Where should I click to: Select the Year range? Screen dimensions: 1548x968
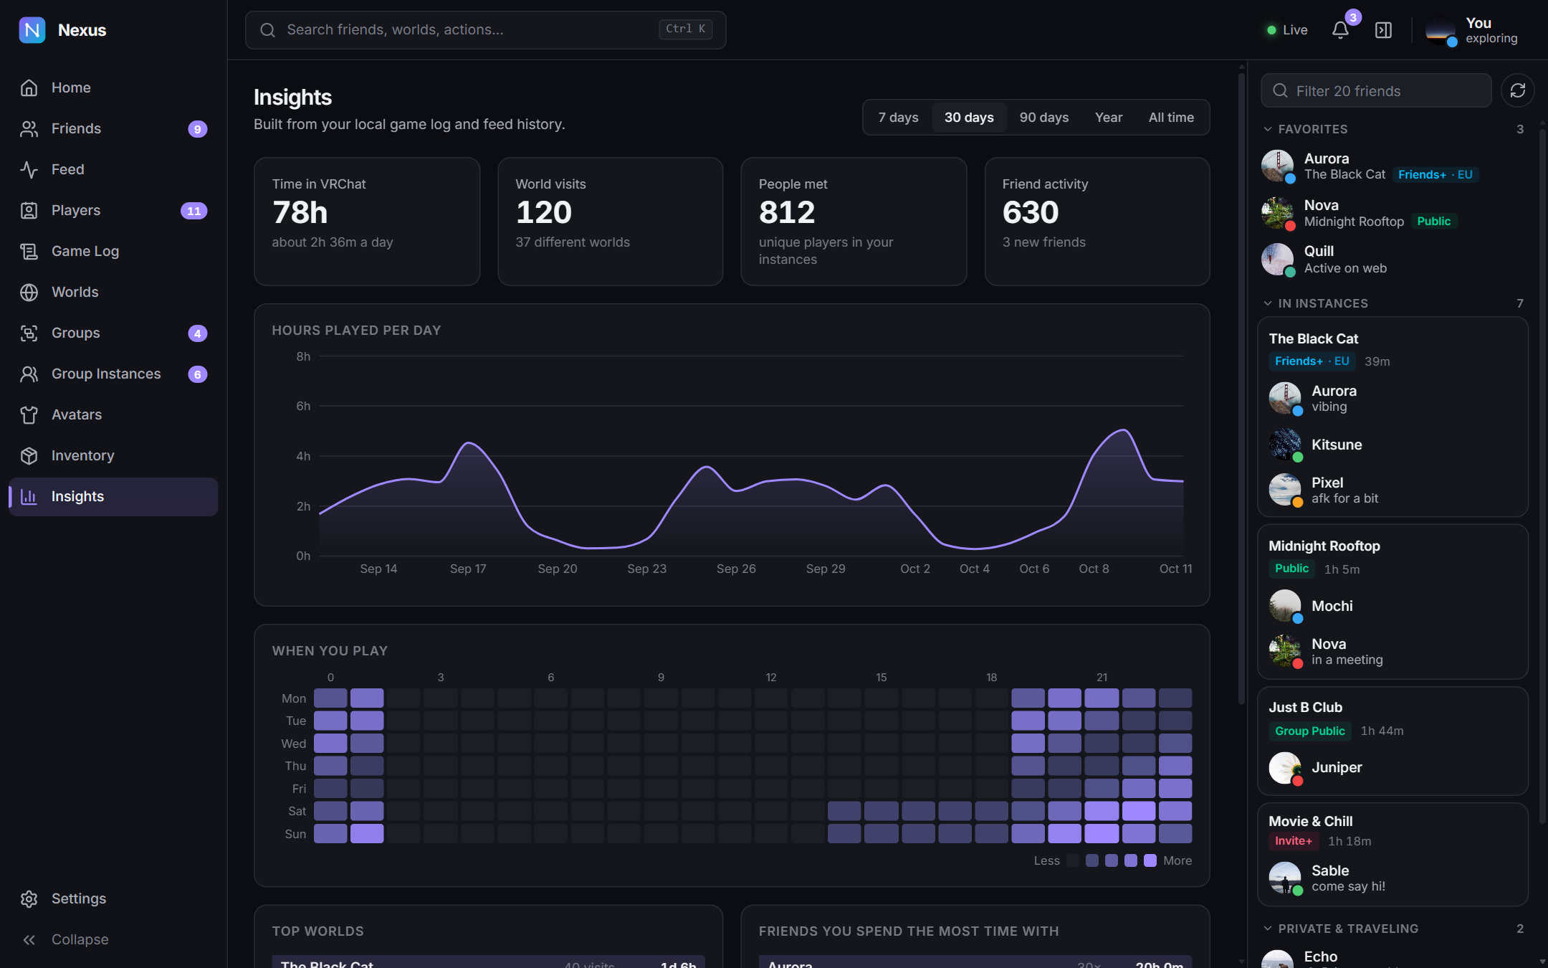pos(1108,117)
